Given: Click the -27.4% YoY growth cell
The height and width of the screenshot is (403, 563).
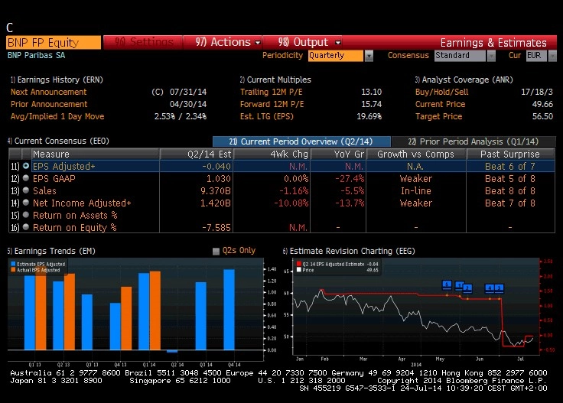Looking at the screenshot, I should point(350,178).
